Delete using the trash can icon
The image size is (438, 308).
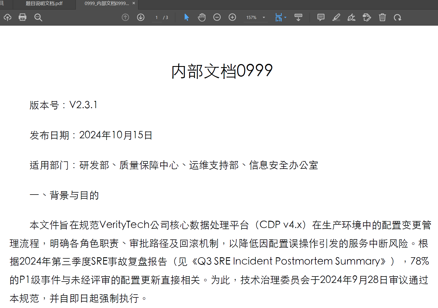382,17
